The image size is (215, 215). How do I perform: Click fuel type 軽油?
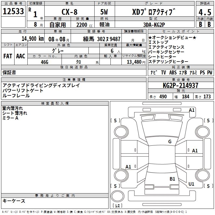pos(105,24)
